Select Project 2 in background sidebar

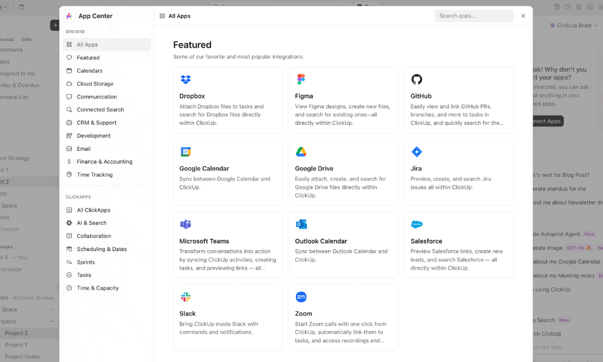[16, 333]
